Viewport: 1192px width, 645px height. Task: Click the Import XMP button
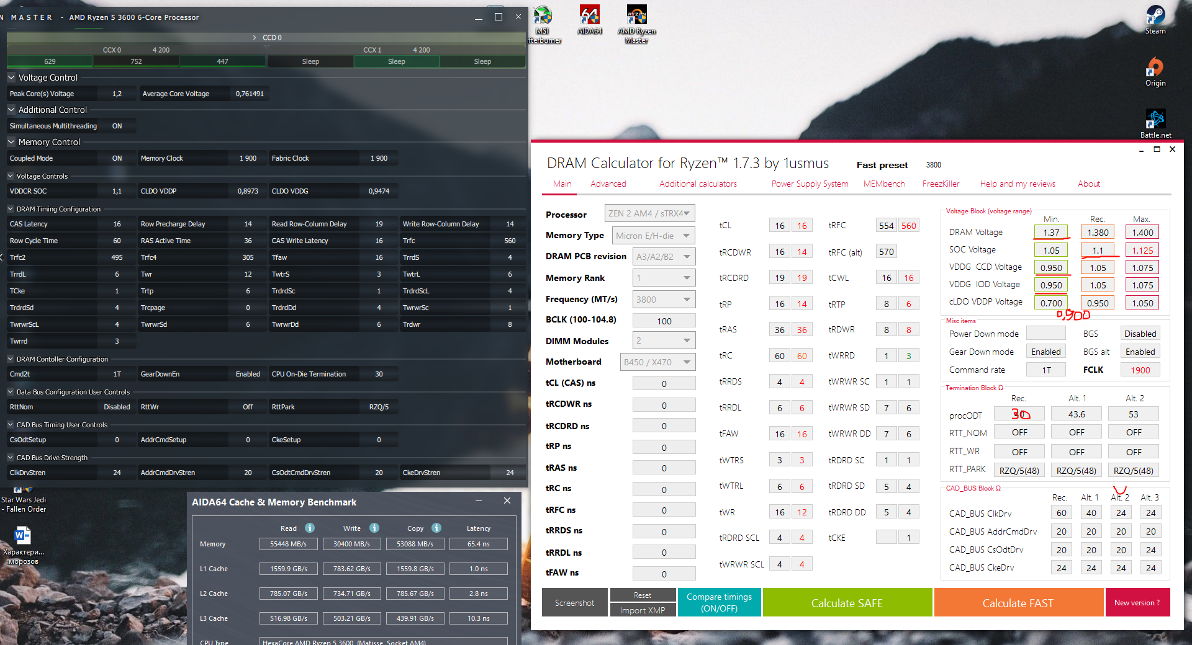pos(643,610)
